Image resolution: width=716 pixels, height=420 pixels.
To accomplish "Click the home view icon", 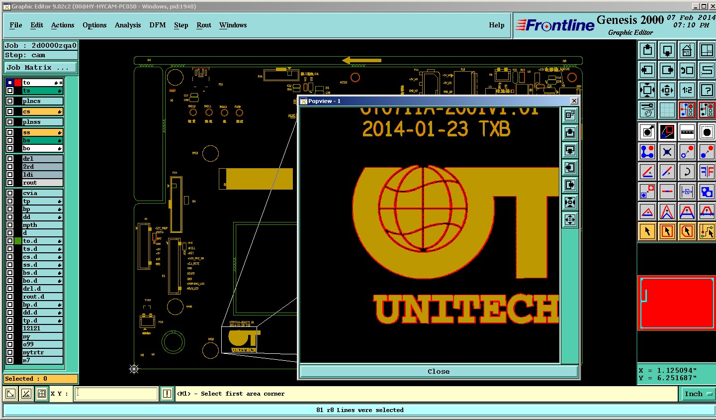I will click(687, 50).
